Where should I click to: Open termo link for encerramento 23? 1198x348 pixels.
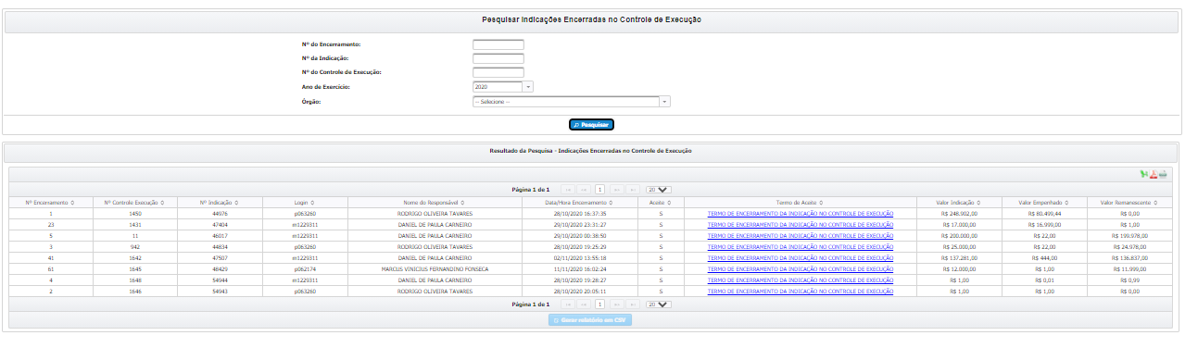coord(801,224)
